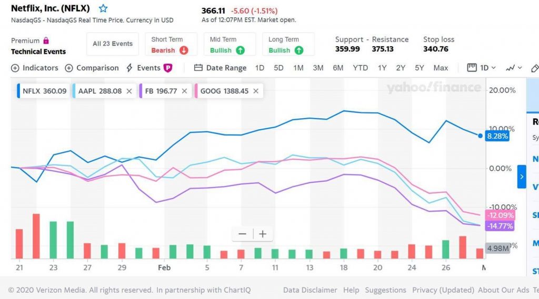539x299 pixels.
Task: Click the -14.77% FB price label
Action: [x=500, y=226]
